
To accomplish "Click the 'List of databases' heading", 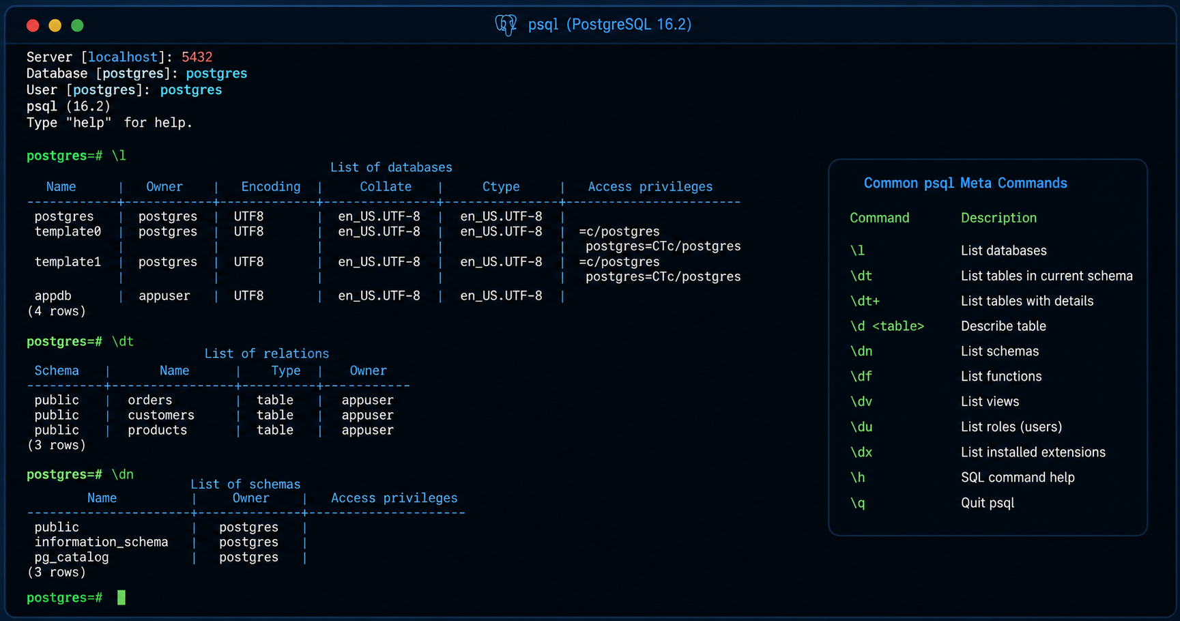I will click(391, 167).
